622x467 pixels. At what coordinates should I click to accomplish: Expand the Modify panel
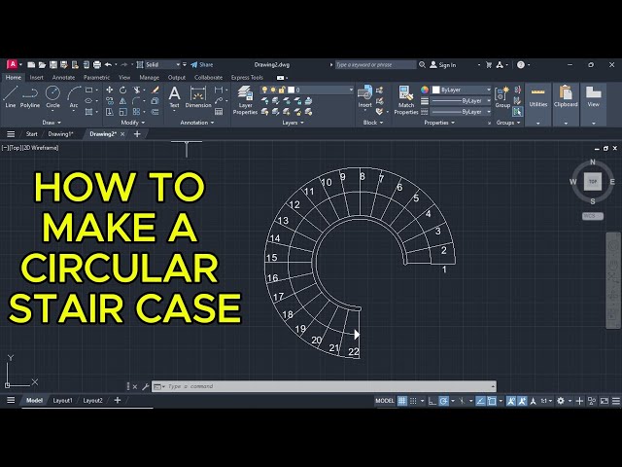pyautogui.click(x=133, y=123)
